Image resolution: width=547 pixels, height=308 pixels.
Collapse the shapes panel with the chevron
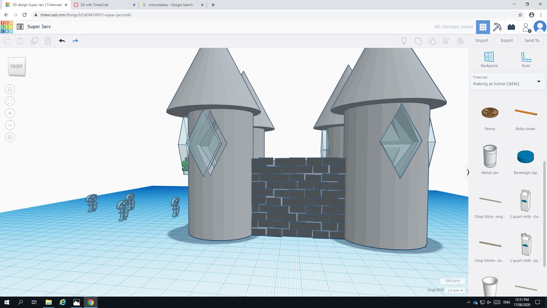click(468, 172)
